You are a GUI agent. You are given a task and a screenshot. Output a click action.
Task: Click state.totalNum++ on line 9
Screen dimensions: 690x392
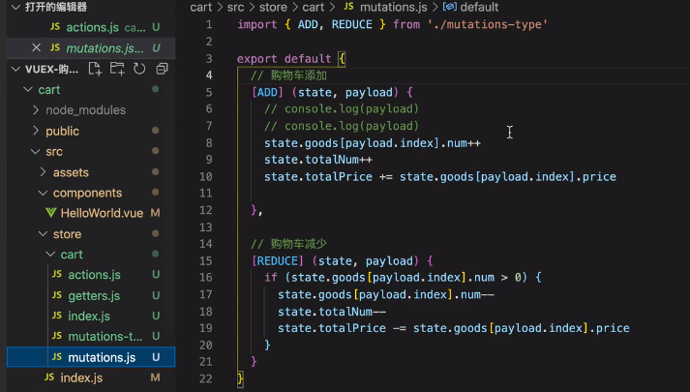click(x=318, y=160)
